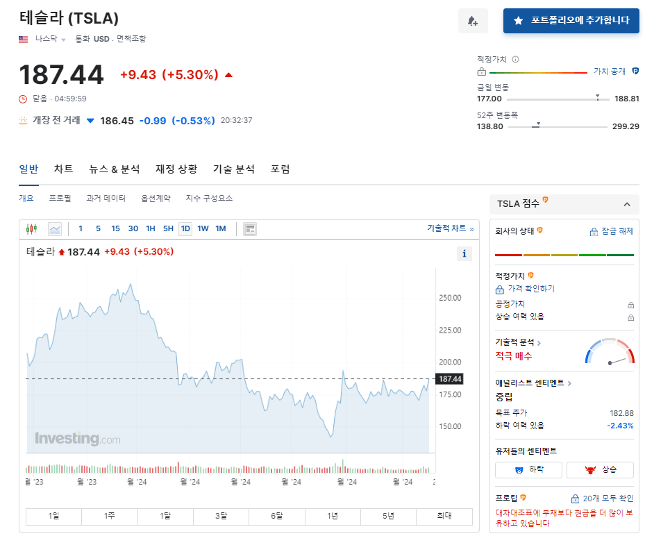Switch chart interval to 1W
Viewport: 645px width, 536px height.
pos(202,228)
